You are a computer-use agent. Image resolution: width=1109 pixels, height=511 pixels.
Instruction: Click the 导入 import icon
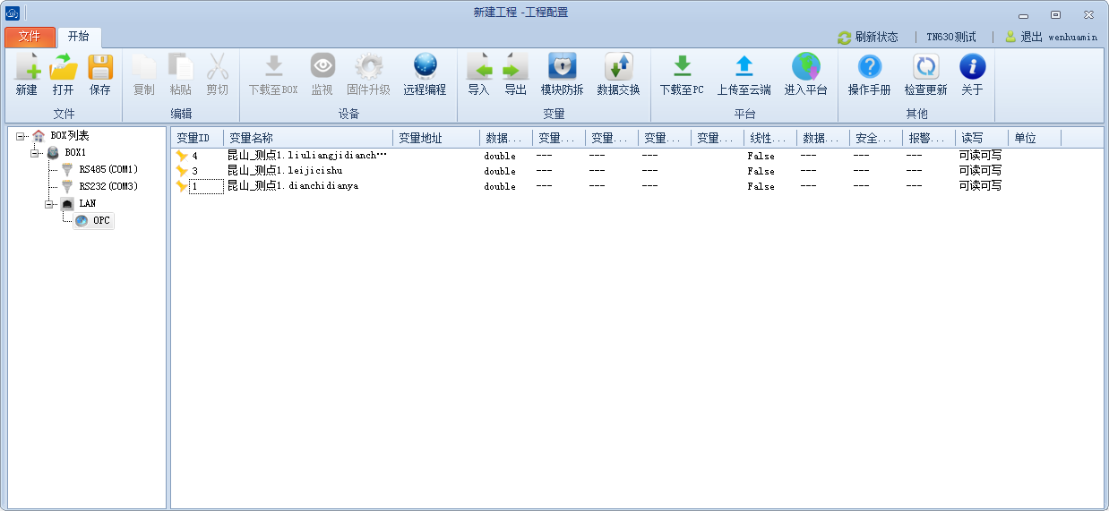[x=479, y=66]
